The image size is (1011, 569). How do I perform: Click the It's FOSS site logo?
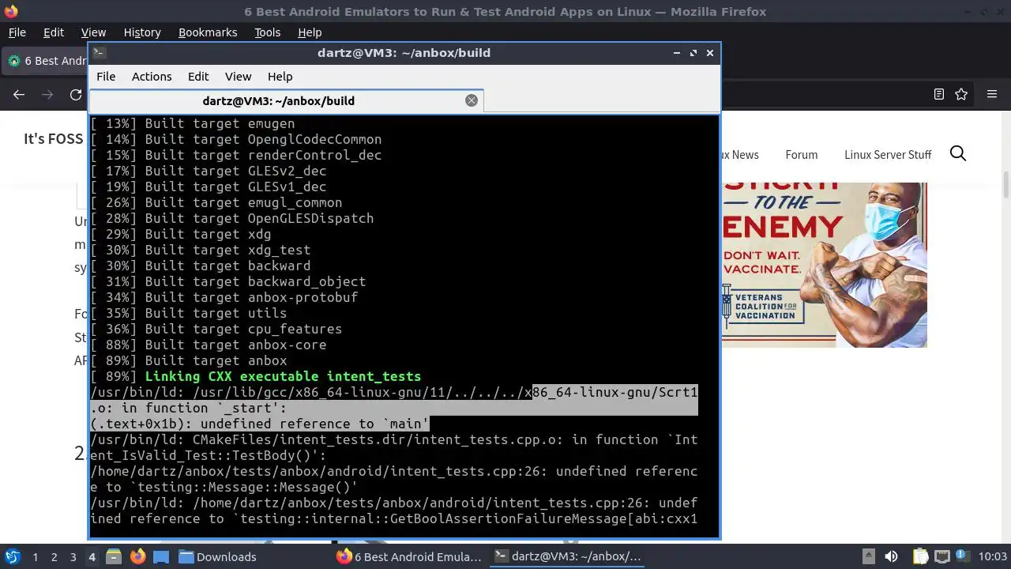tap(53, 139)
